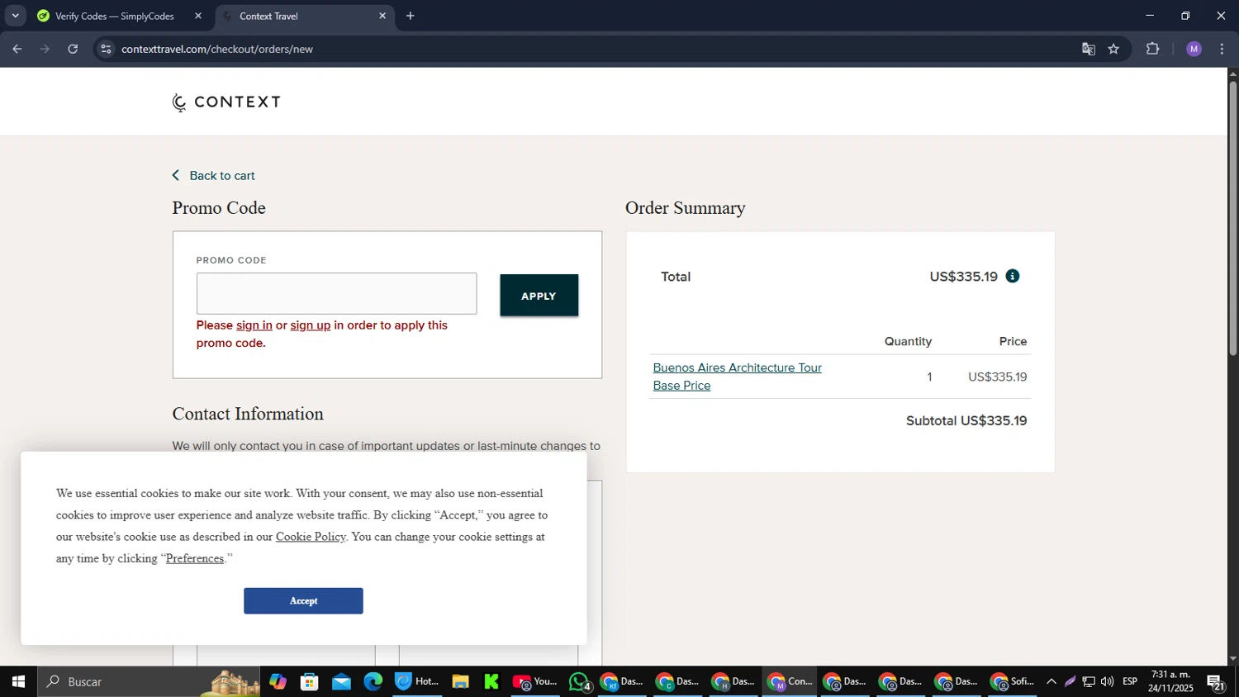Expand the tab search dropdown
The height and width of the screenshot is (697, 1239).
[15, 16]
